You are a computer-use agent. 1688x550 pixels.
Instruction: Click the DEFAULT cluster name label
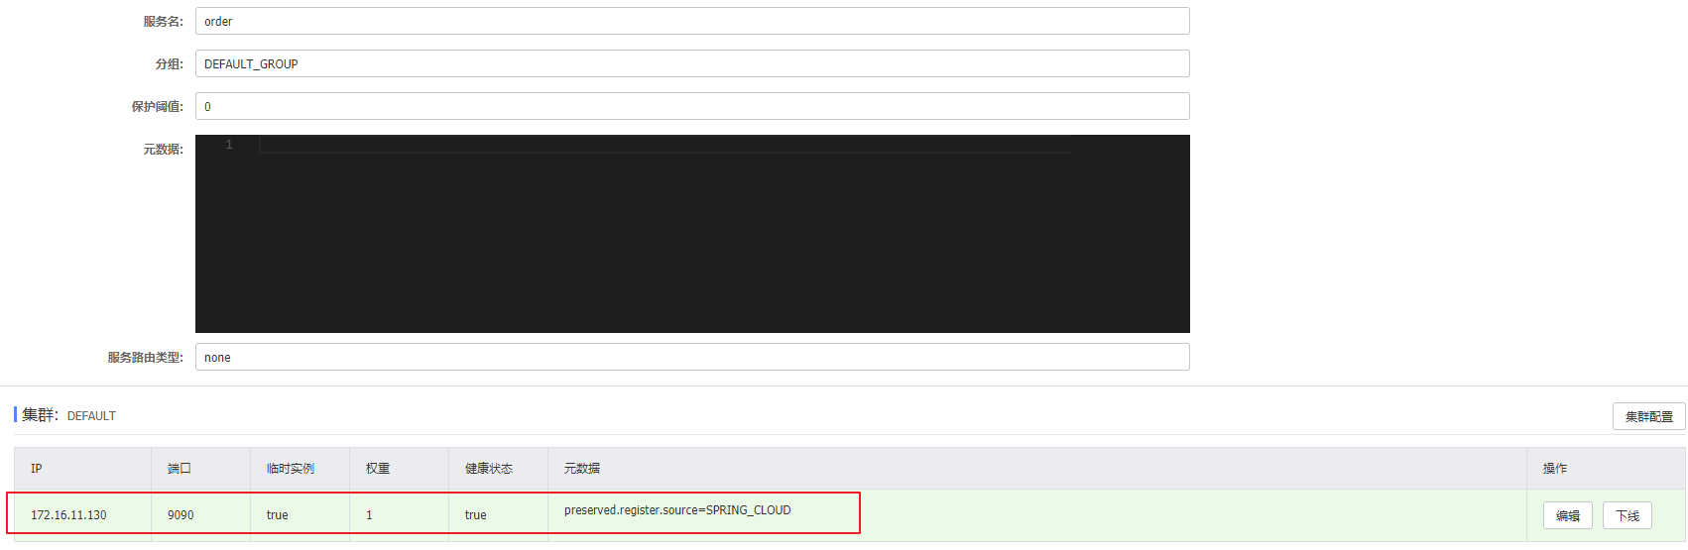91,416
